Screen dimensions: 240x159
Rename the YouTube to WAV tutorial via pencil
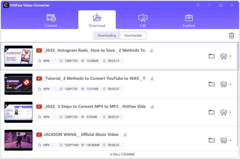coord(152,79)
